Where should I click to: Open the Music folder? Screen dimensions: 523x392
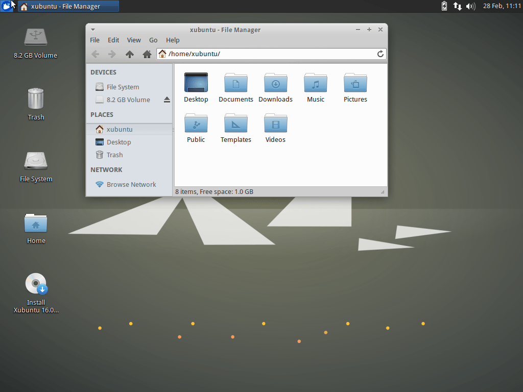pos(316,88)
